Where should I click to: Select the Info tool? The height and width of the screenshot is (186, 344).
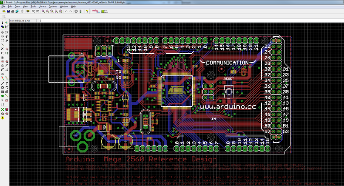click(2, 23)
